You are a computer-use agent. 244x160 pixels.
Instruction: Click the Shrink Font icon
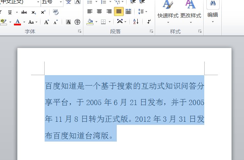pos(55,22)
